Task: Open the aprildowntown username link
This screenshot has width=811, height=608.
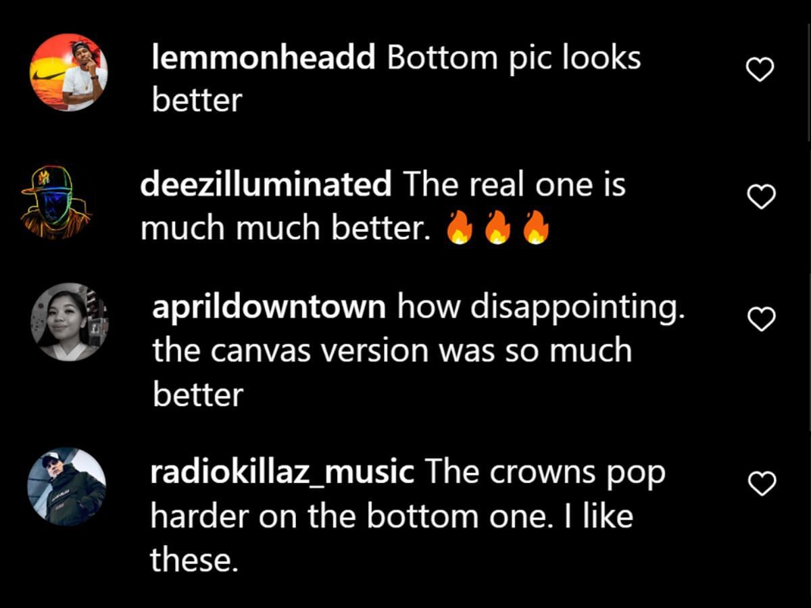Action: click(269, 308)
